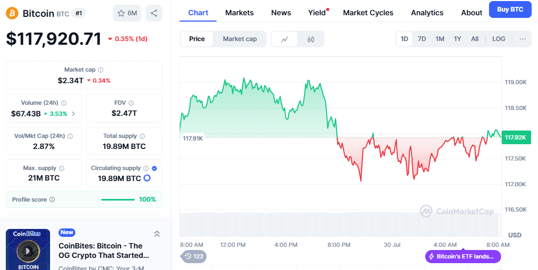Show Circulating supply info icon
This screenshot has height=270, width=538.
[x=146, y=168]
